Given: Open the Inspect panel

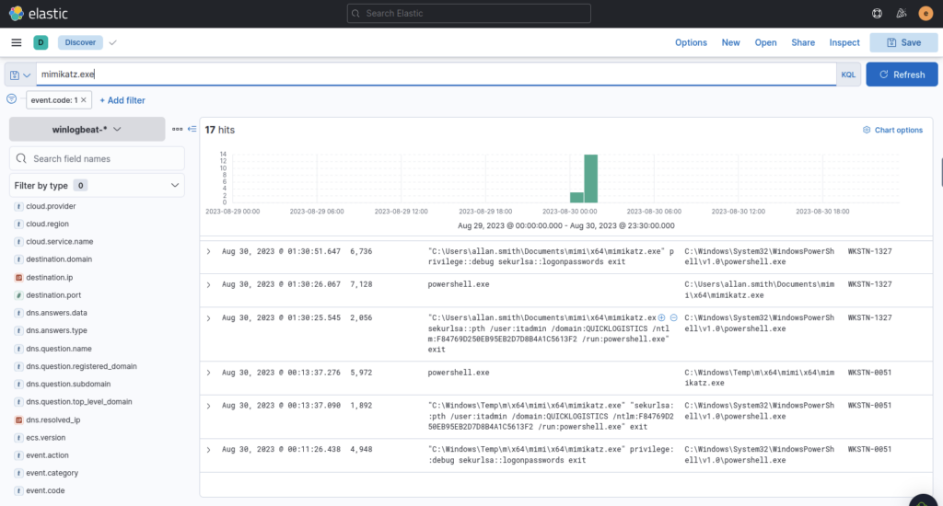Looking at the screenshot, I should click(844, 42).
